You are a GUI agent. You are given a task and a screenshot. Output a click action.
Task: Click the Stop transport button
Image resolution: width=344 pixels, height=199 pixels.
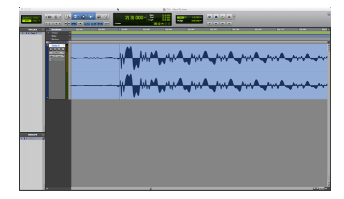[216, 17]
